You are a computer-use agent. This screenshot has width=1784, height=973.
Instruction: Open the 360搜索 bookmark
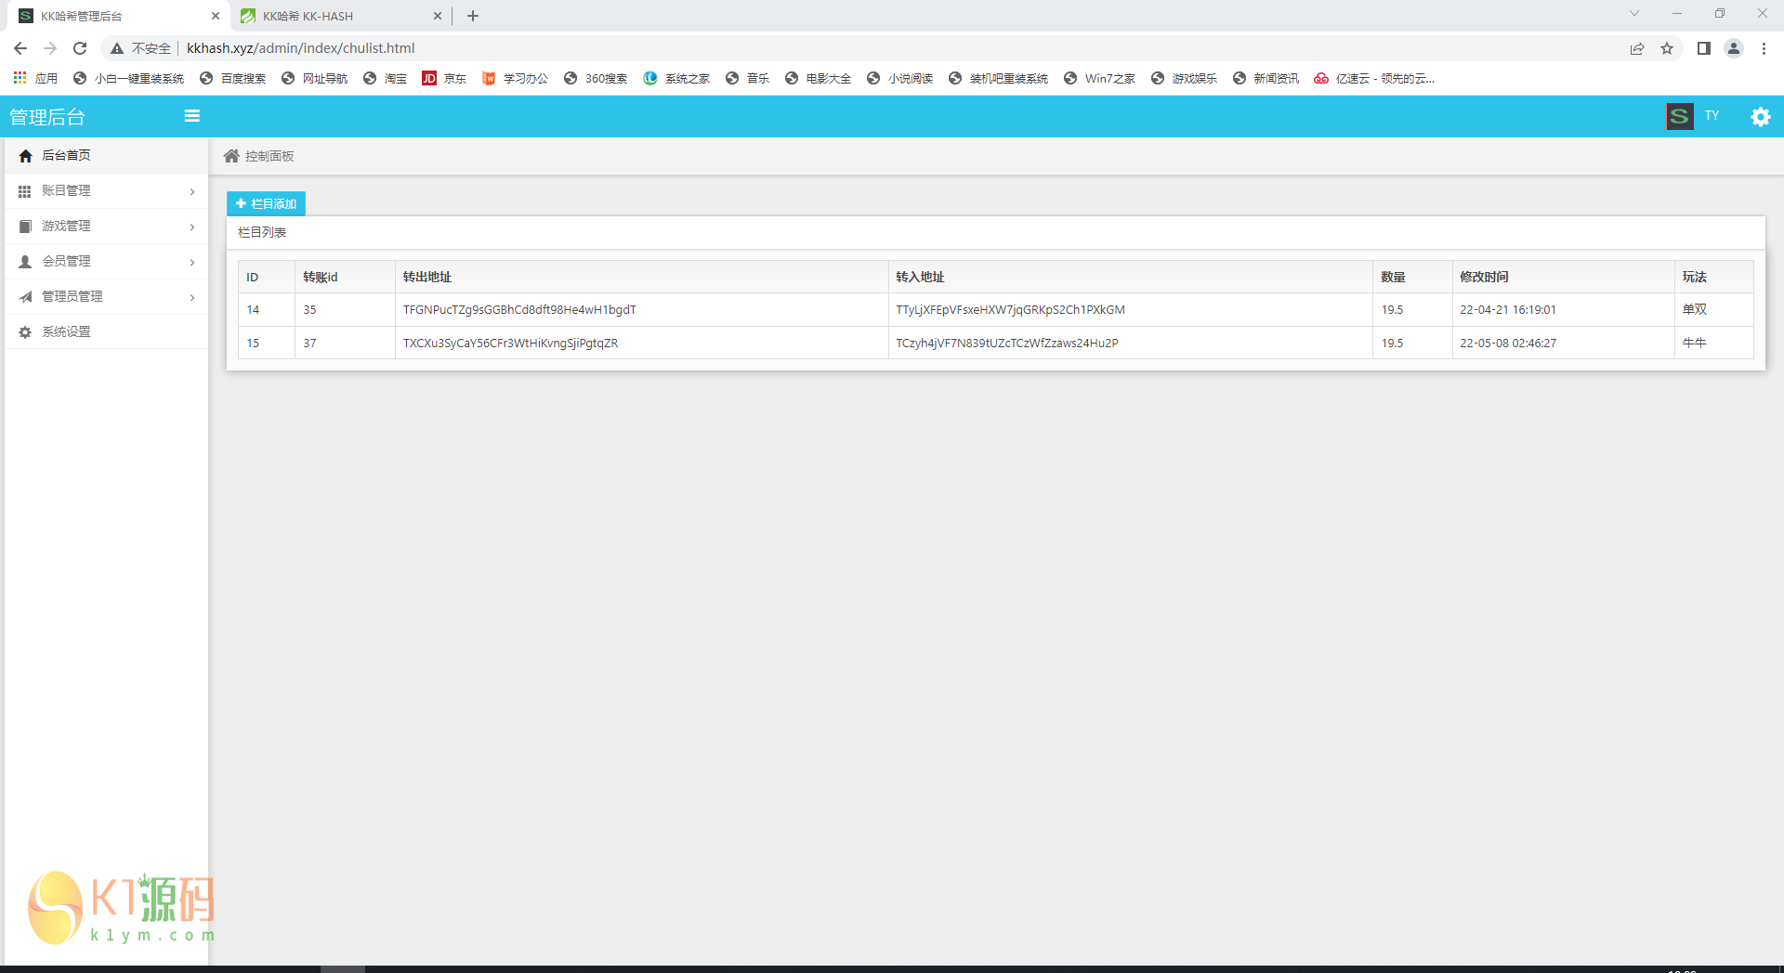click(x=596, y=78)
